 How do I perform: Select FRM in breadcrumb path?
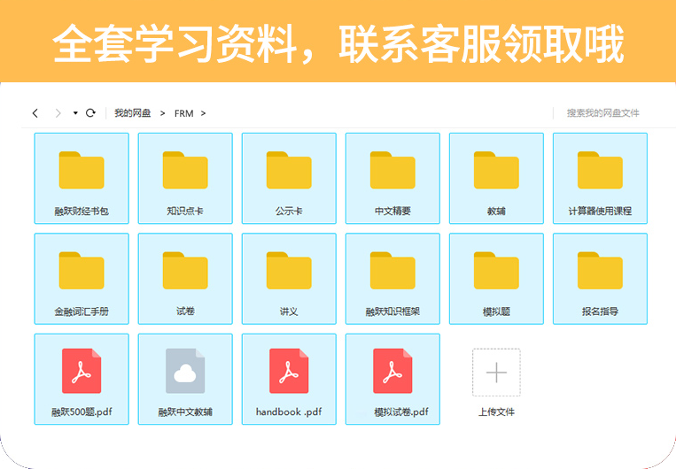click(x=183, y=113)
